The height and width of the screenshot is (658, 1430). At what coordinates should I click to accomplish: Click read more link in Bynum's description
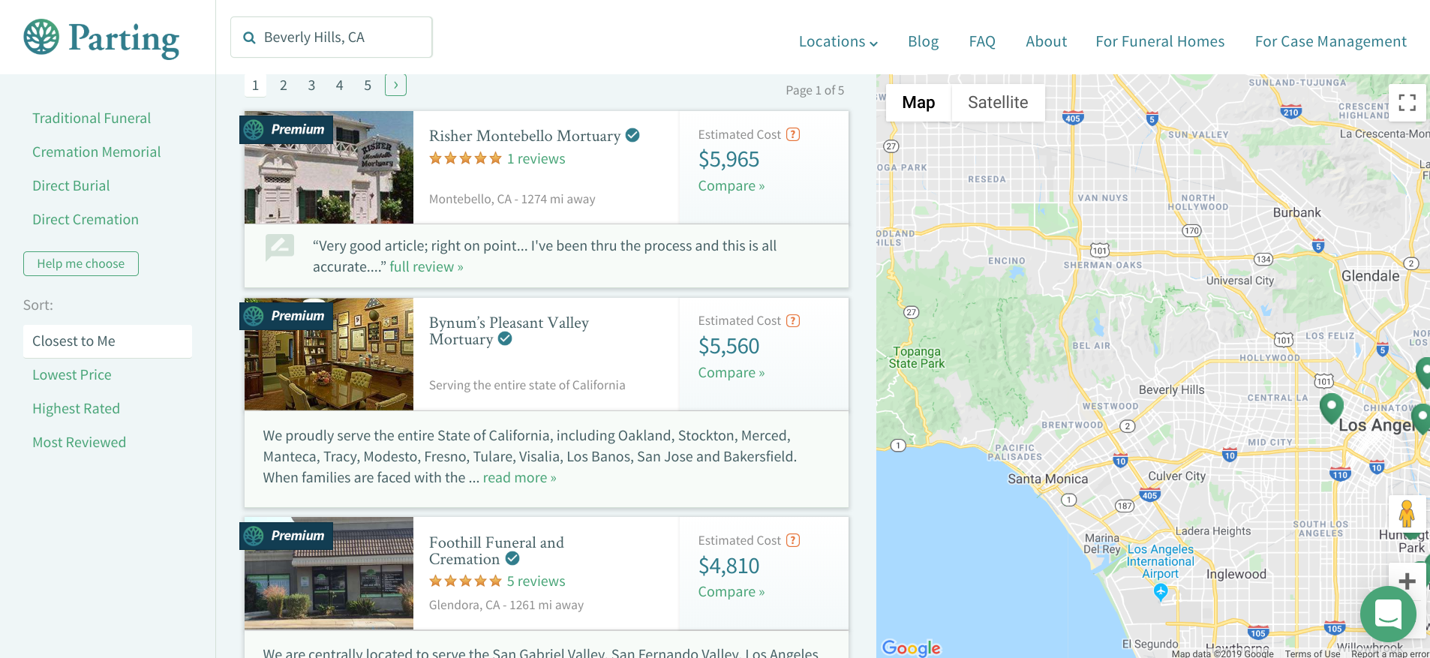click(519, 477)
